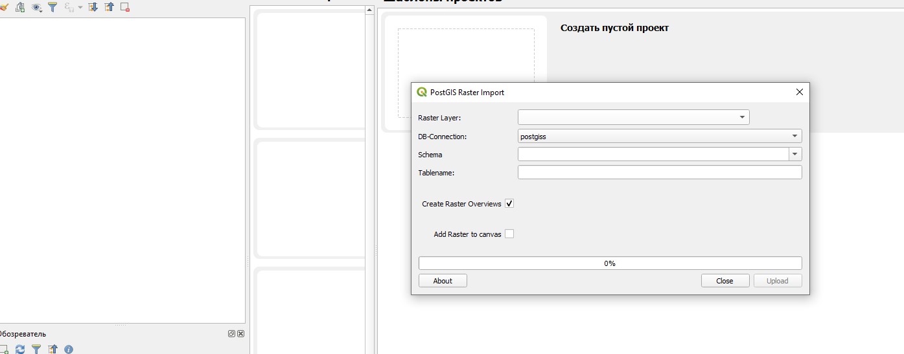Click the filter legend funnel icon at top
The image size is (904, 354).
point(52,7)
